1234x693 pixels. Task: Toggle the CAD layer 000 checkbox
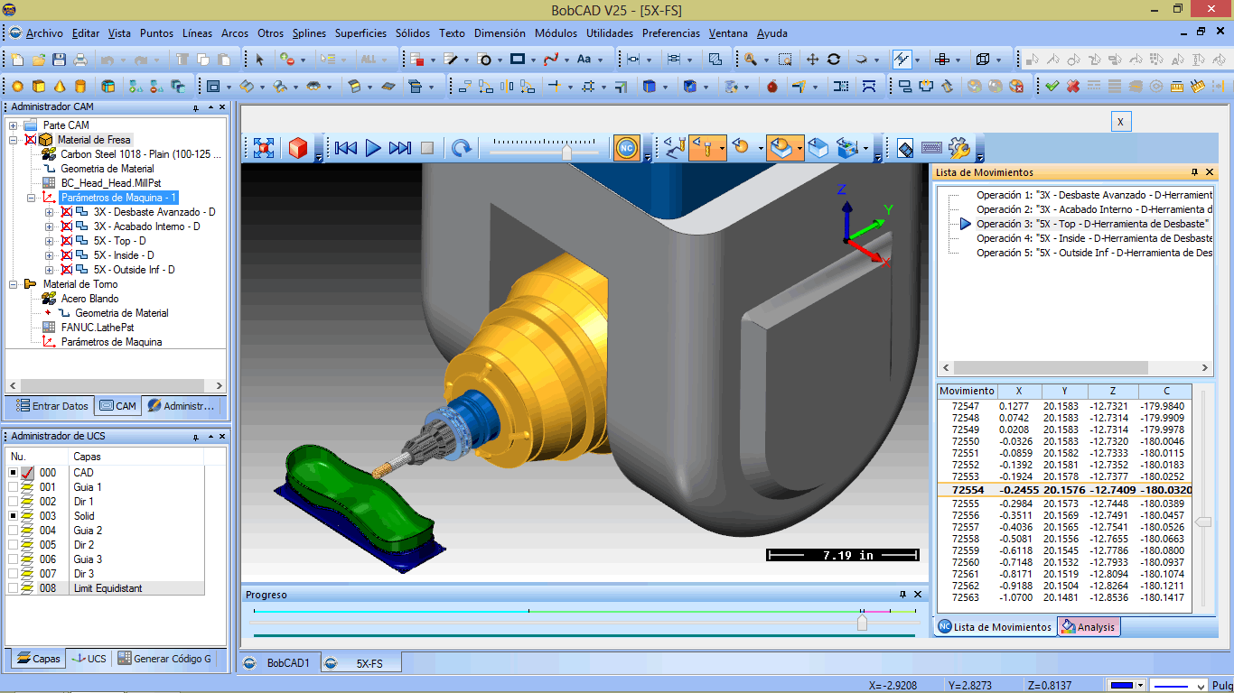pyautogui.click(x=13, y=473)
